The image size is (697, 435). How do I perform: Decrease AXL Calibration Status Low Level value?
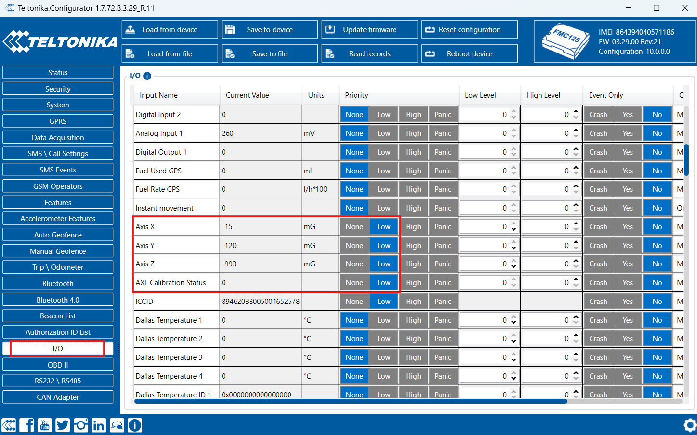click(514, 286)
